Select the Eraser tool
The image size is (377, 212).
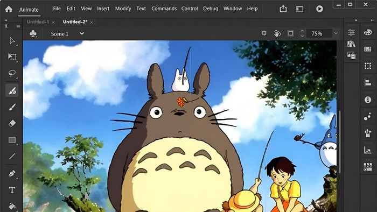pyautogui.click(x=12, y=123)
